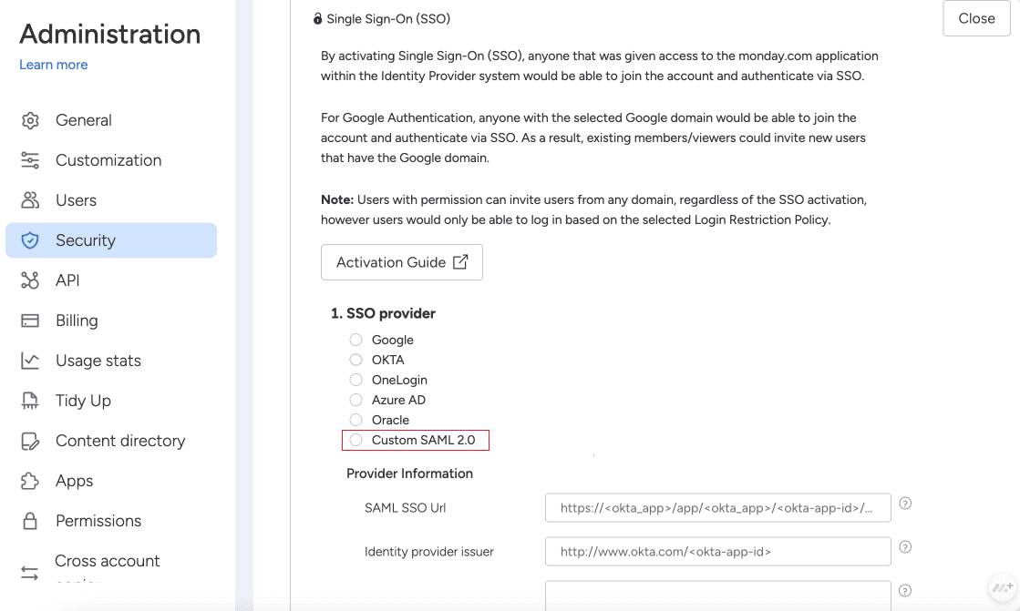Click the Apps puzzle piece icon
This screenshot has height=611, width=1020.
coord(30,481)
